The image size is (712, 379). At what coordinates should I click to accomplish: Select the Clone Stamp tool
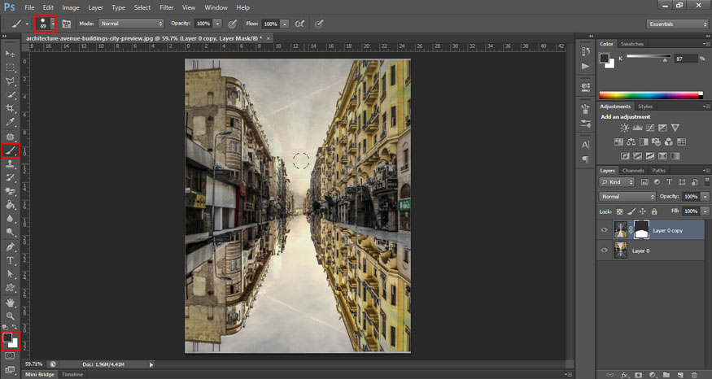point(10,164)
